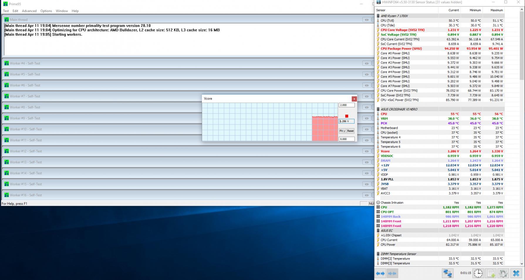
Task: Click the blue X close sensors icon
Action: 516,273
